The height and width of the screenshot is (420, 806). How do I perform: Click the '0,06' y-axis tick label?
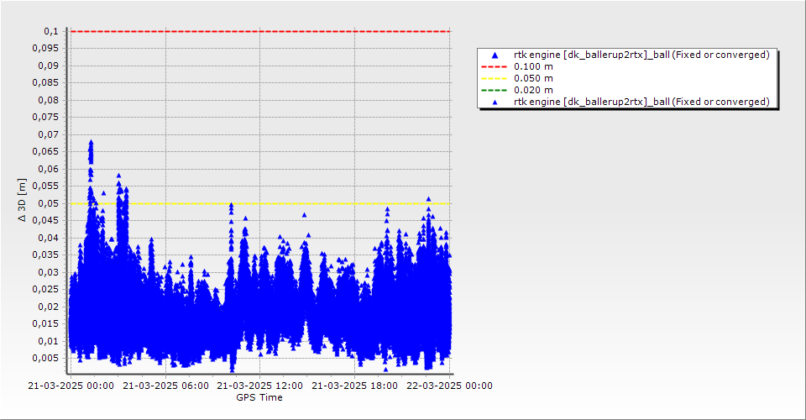[x=49, y=169]
